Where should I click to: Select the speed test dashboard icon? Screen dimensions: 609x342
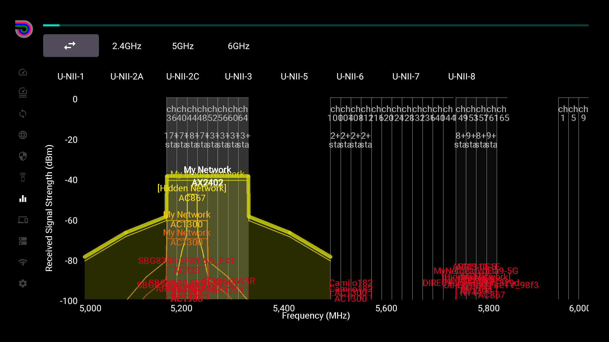pyautogui.click(x=23, y=72)
